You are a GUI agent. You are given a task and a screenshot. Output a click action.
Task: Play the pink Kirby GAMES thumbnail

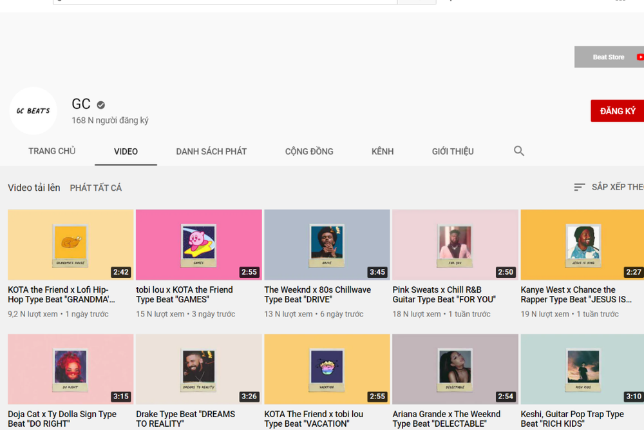[199, 244]
